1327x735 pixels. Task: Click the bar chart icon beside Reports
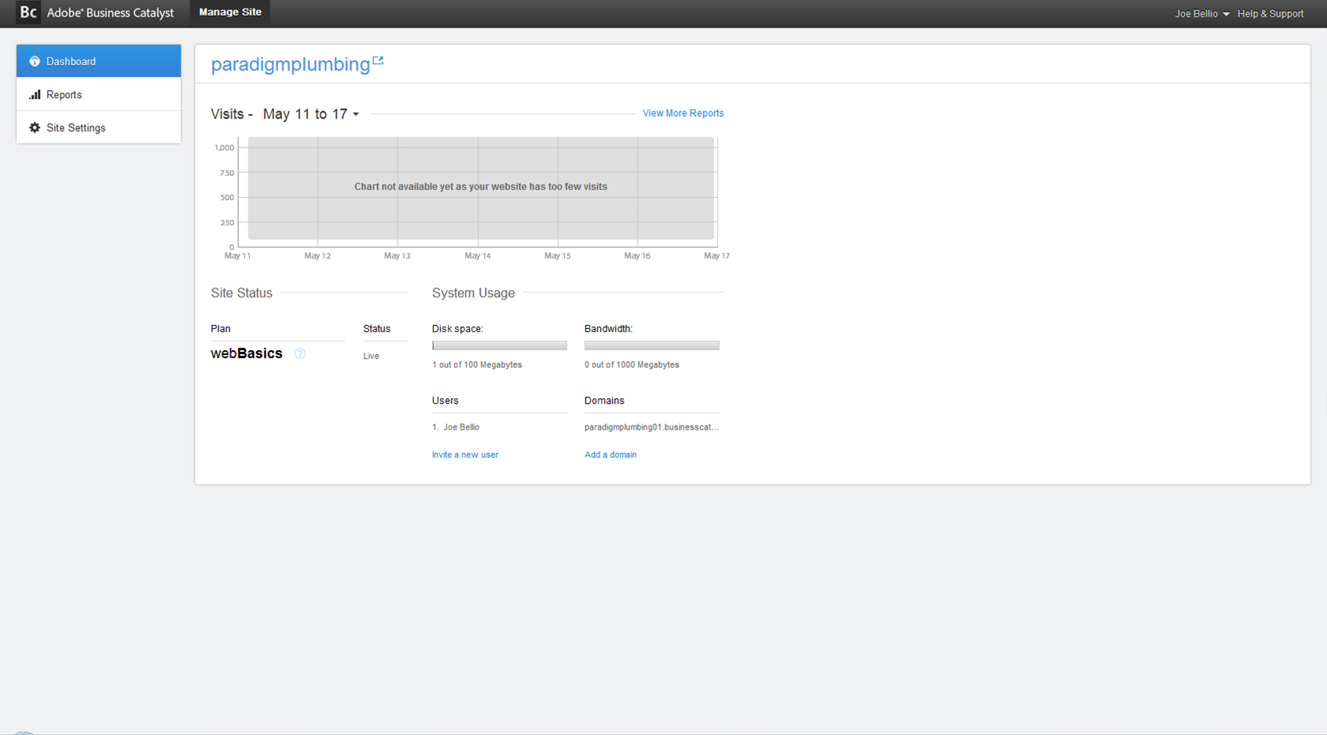tap(35, 94)
